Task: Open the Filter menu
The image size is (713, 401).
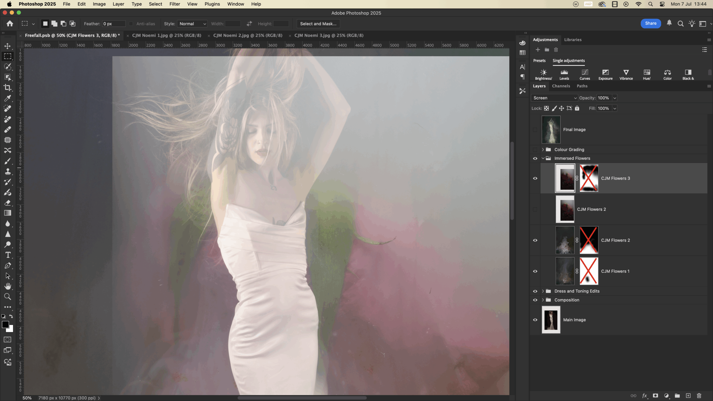Action: point(175,4)
